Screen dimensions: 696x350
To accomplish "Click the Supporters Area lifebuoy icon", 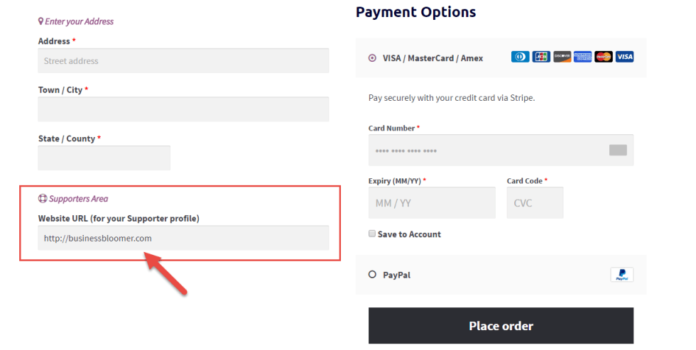I will tap(43, 198).
